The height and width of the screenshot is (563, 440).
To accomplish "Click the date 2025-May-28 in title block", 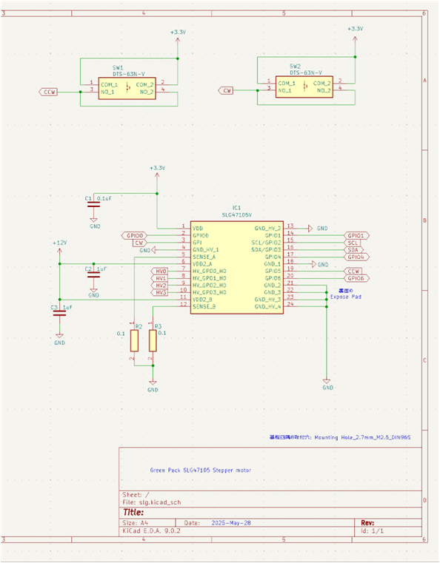I will click(x=231, y=523).
